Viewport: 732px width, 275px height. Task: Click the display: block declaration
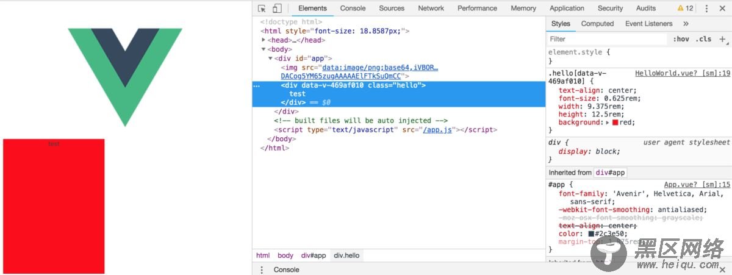click(x=589, y=151)
